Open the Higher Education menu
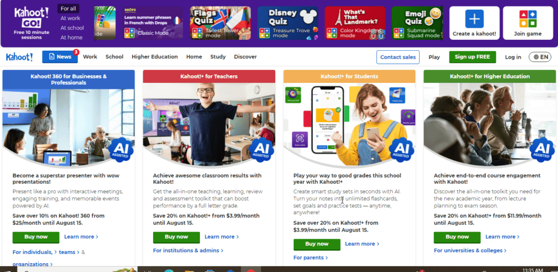Image resolution: width=558 pixels, height=272 pixels. coord(154,57)
